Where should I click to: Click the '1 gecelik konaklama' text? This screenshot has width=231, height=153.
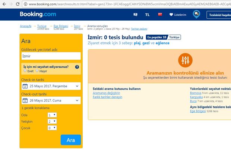pyautogui.click(x=35, y=108)
